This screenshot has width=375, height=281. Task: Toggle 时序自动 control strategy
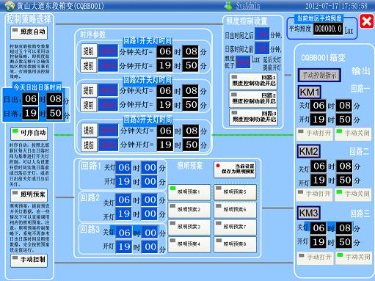coord(29,134)
